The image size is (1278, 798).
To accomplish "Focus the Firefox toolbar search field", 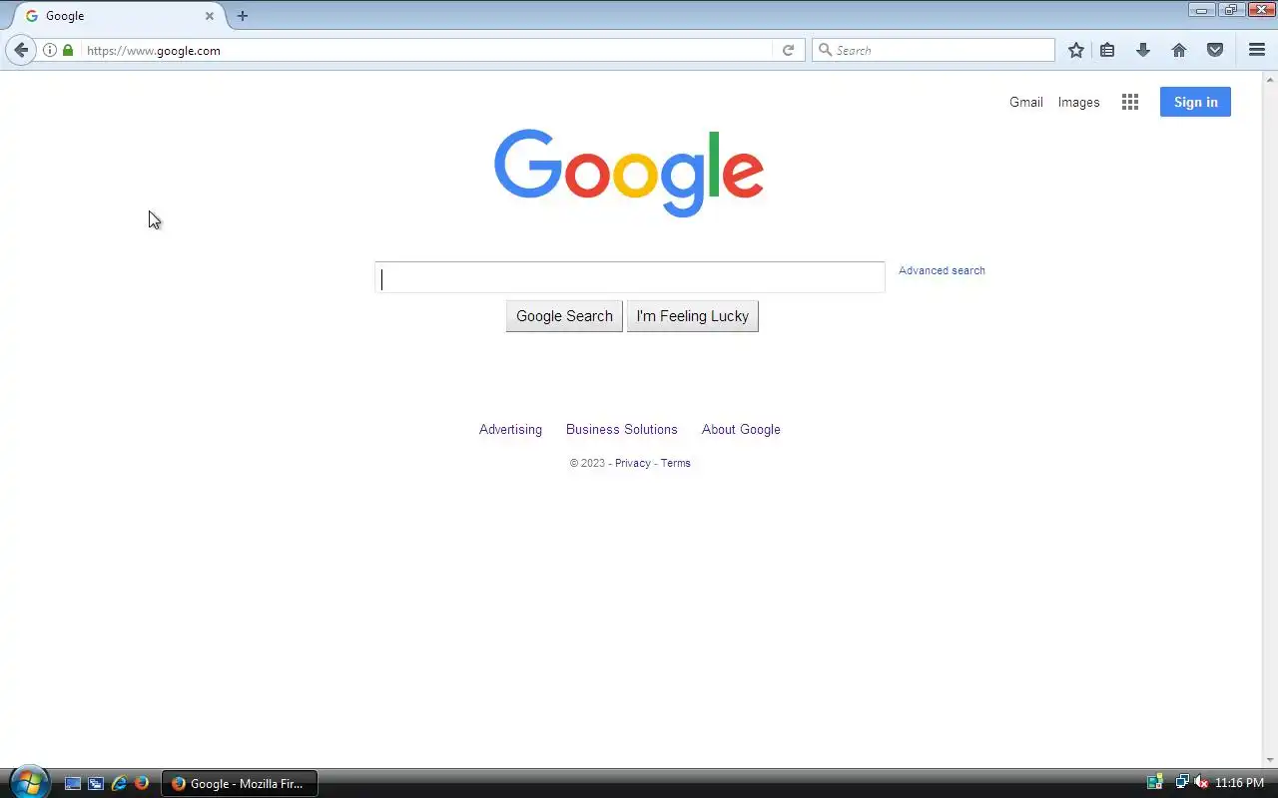I will coord(934,50).
